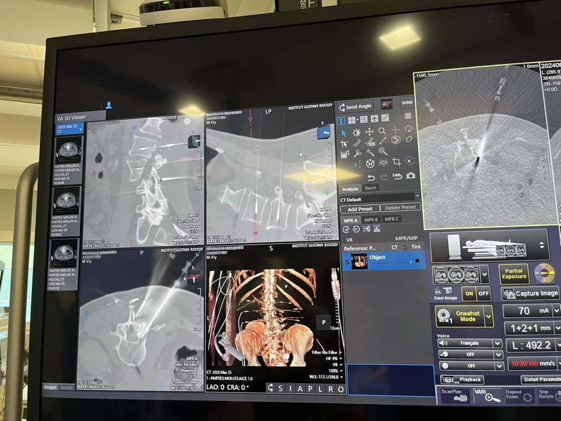Select the rotate tool

click(408, 129)
